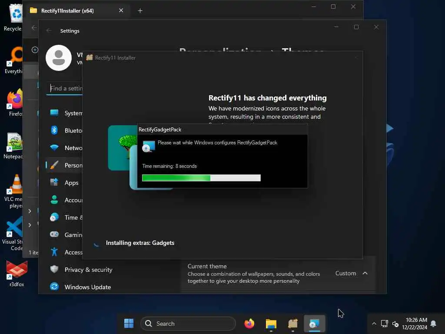This screenshot has height=334, width=445.
Task: Click the Accessibility figure icon in Settings
Action: pos(54,252)
